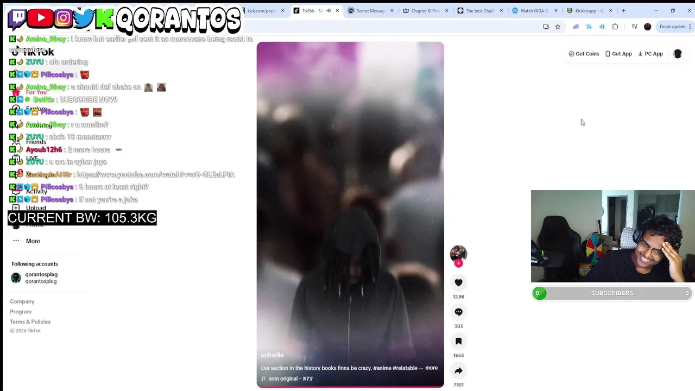Click the blue sound-wave extension icon

click(602, 27)
